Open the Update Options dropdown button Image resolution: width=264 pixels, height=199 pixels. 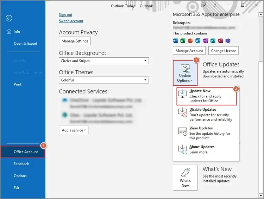pyautogui.click(x=185, y=73)
